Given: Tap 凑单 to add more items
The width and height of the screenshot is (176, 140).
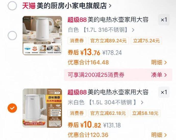Looking at the screenshot, I should pyautogui.click(x=159, y=75).
